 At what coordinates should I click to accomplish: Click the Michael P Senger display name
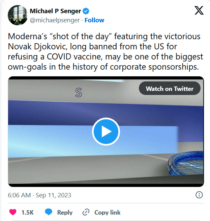point(55,11)
